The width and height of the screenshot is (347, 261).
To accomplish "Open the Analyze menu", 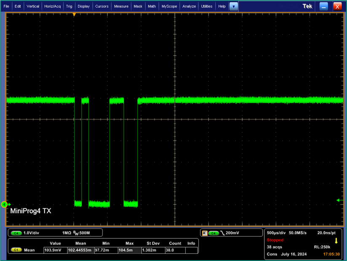I will click(189, 6).
